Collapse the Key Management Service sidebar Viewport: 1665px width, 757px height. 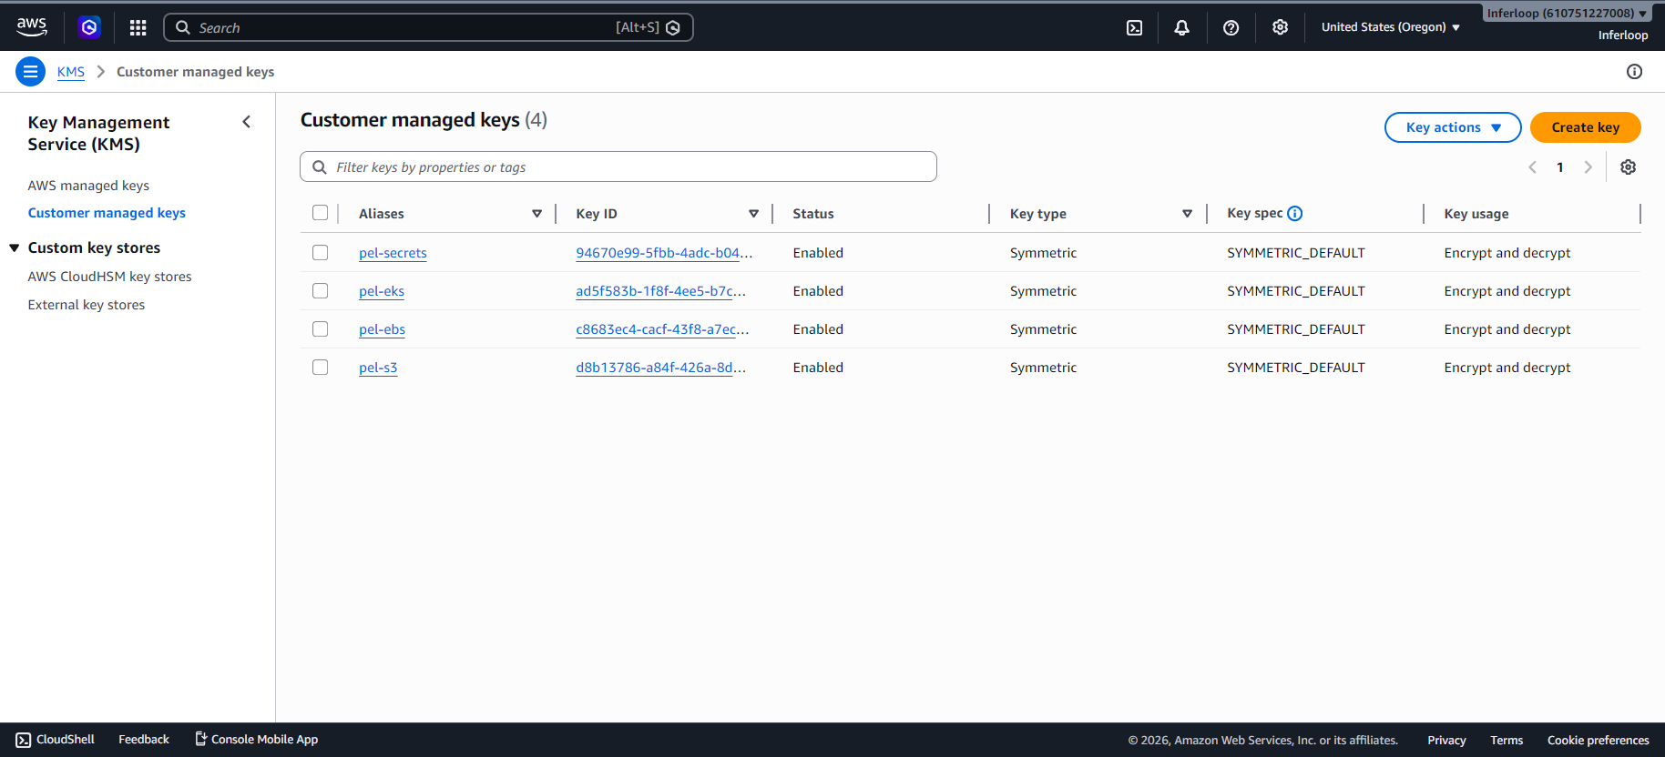click(x=246, y=122)
